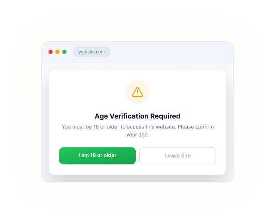Screen dimensions: 275x224
Task: Click the word website in the description
Action: (166, 127)
